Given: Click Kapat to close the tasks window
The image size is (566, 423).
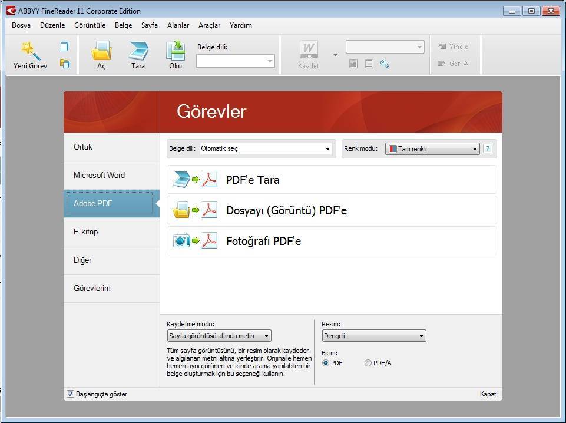Looking at the screenshot, I should coord(488,394).
